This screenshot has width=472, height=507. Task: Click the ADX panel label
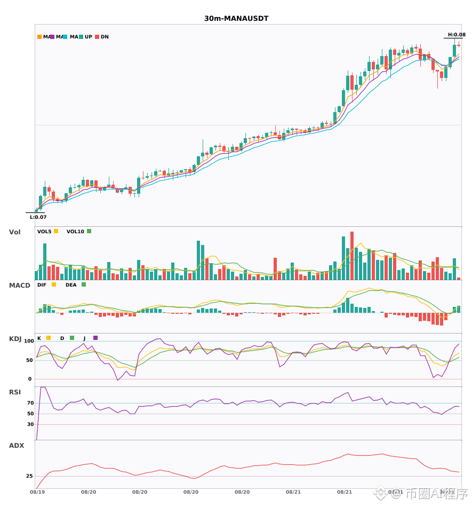(17, 446)
